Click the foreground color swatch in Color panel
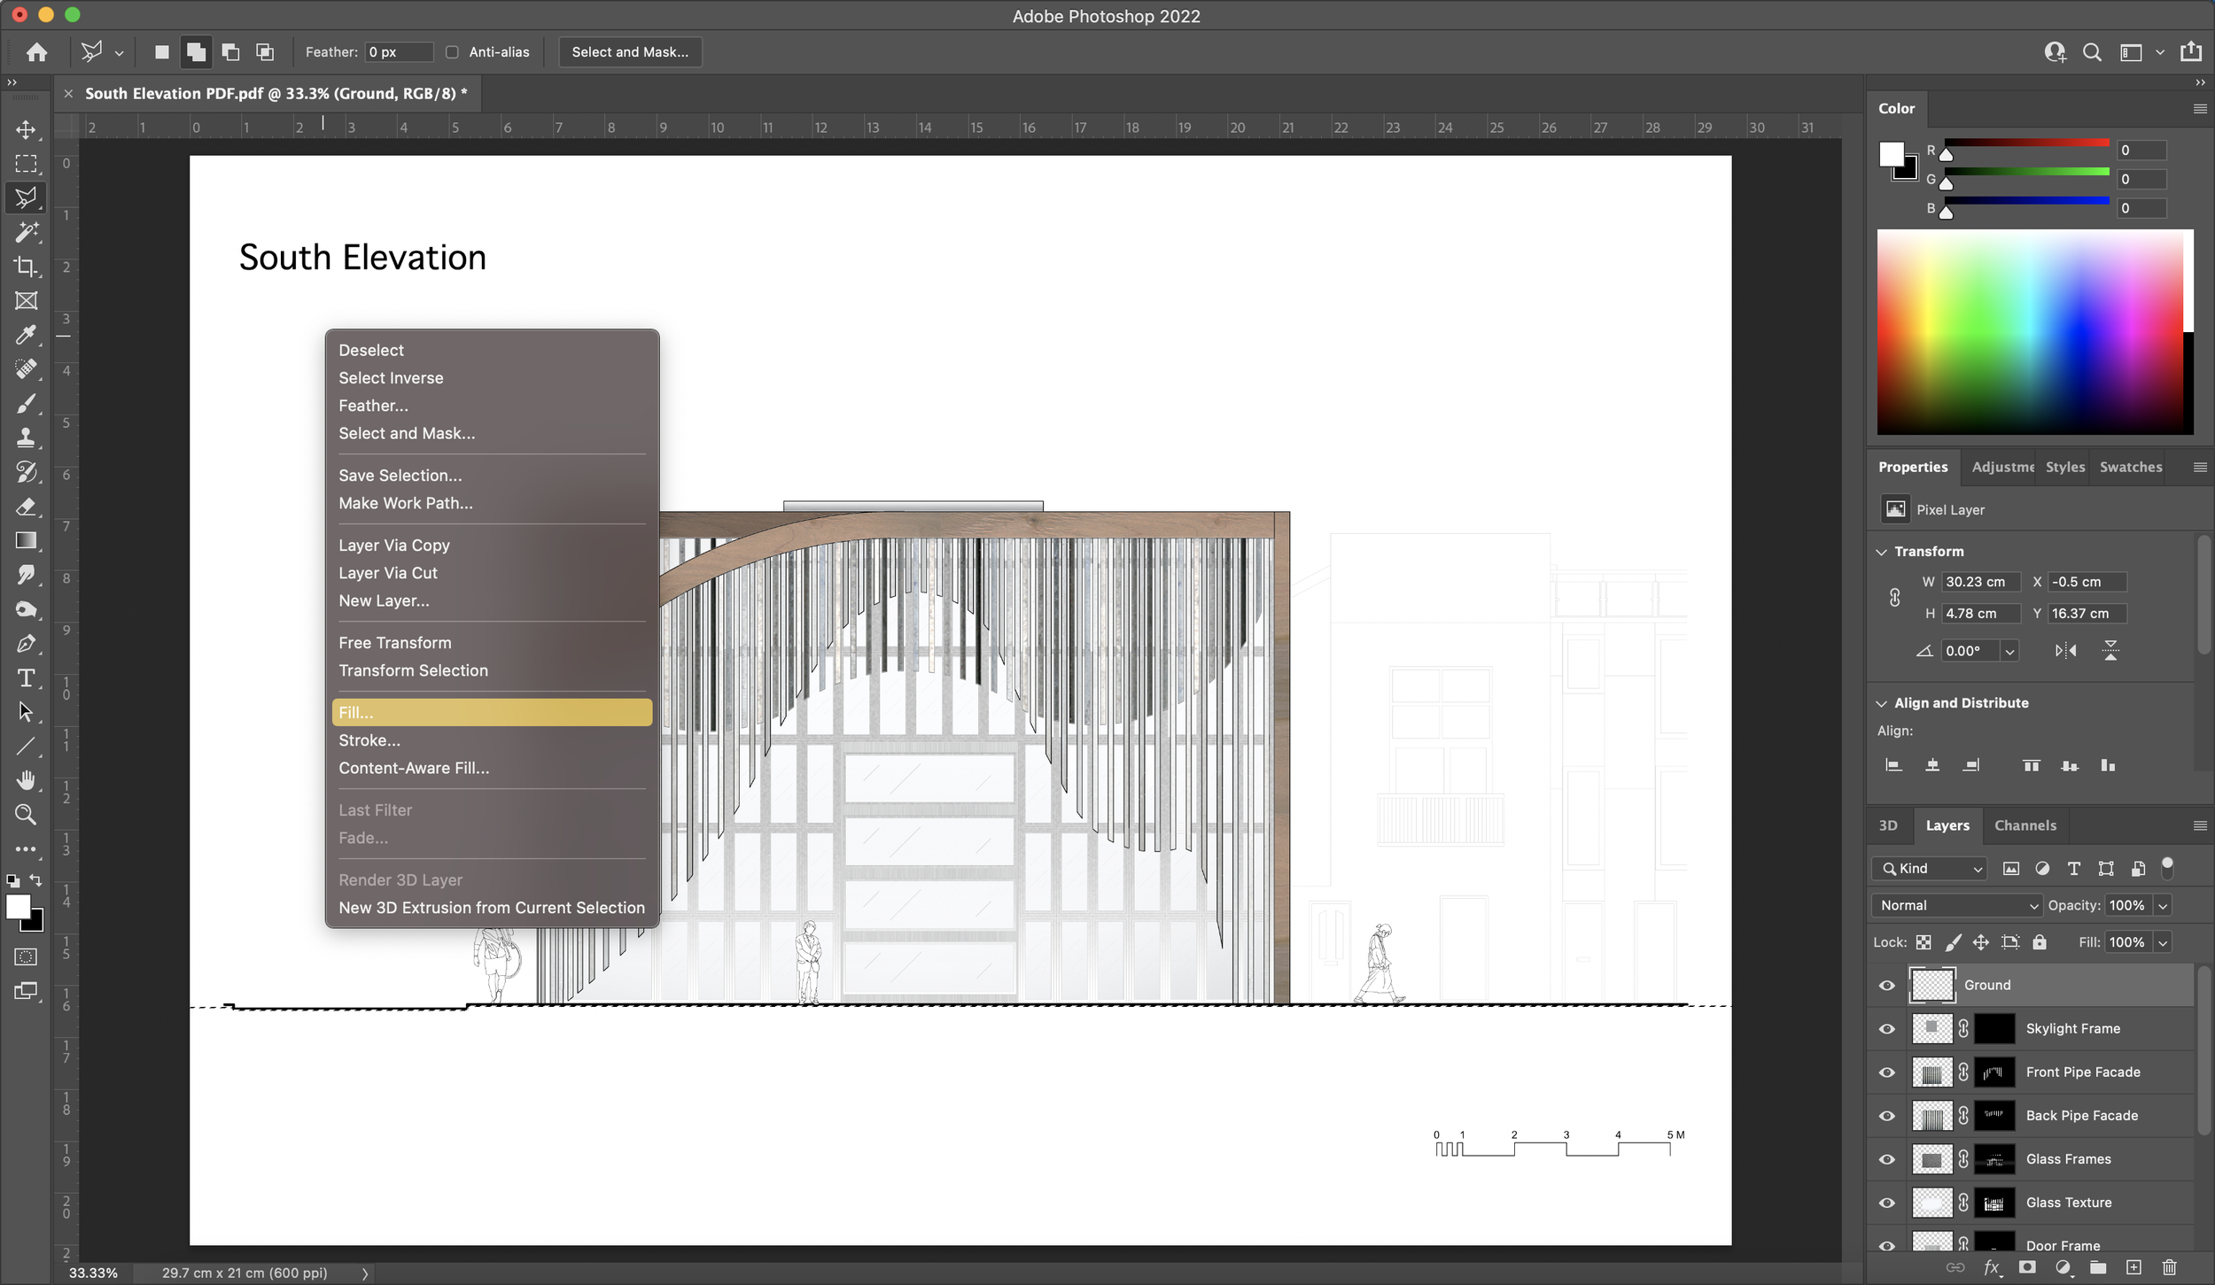 click(1891, 154)
